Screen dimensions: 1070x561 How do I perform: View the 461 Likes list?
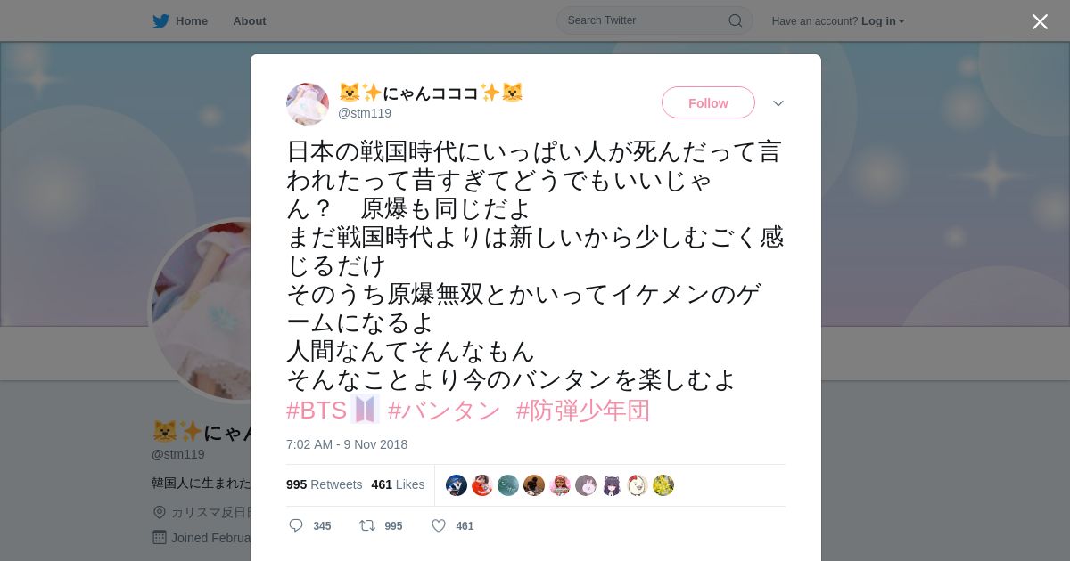[398, 484]
